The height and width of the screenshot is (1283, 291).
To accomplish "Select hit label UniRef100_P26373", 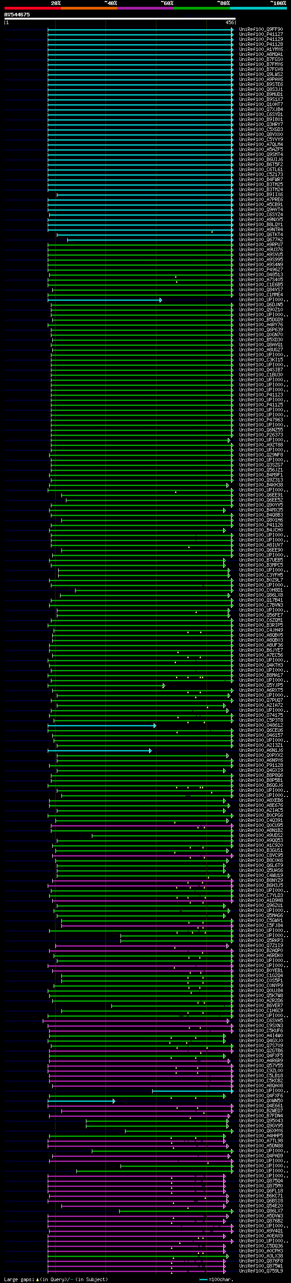I will (261, 435).
